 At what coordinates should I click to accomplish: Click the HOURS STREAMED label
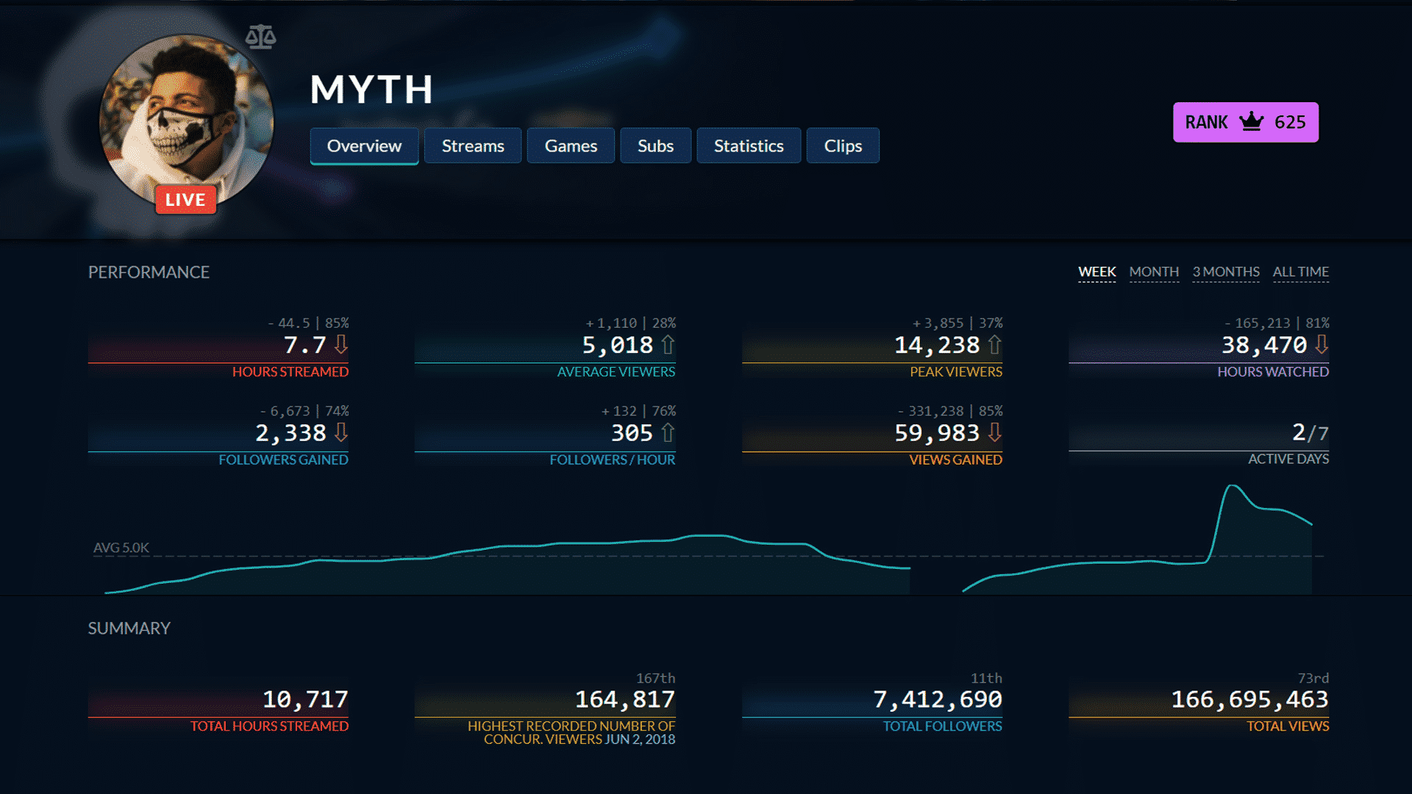pyautogui.click(x=290, y=372)
